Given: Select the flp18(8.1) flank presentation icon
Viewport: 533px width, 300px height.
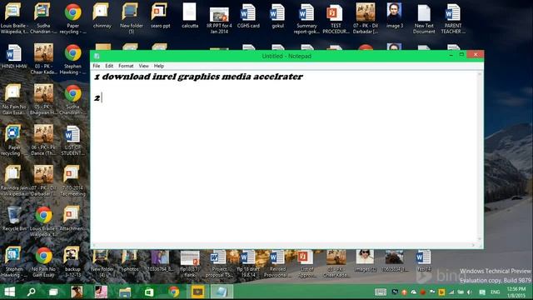Looking at the screenshot, I should (190, 263).
